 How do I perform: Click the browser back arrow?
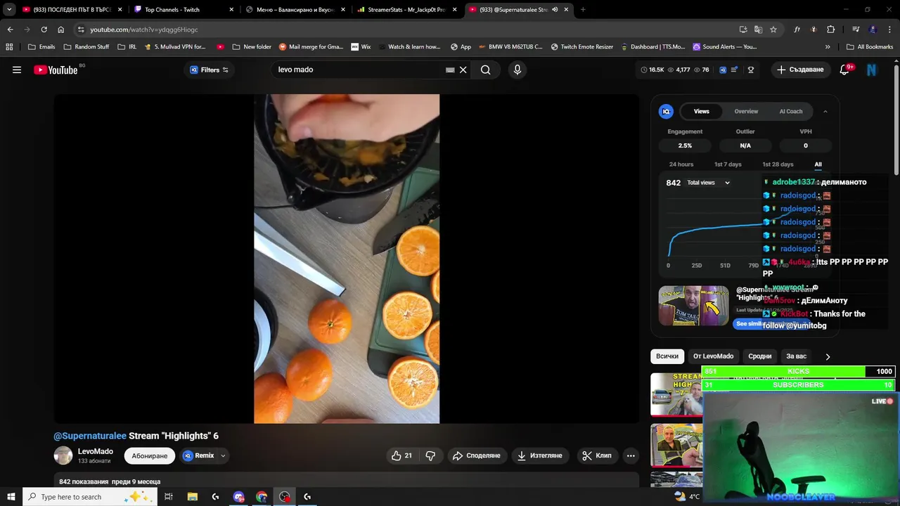[x=10, y=30]
